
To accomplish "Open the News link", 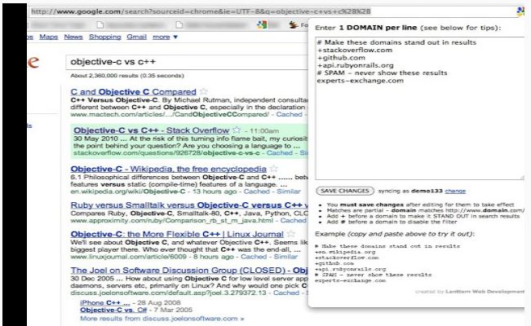I will coord(73,37).
